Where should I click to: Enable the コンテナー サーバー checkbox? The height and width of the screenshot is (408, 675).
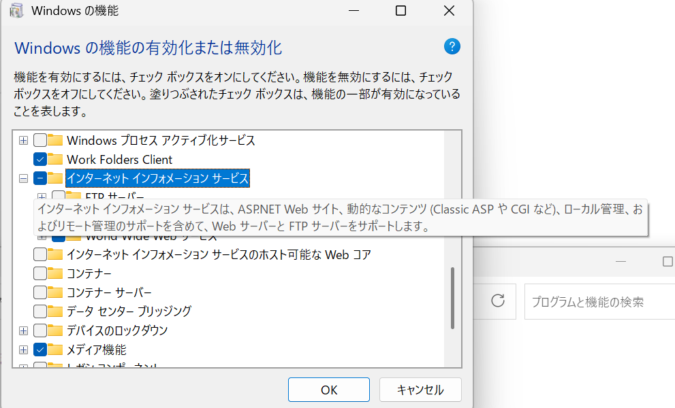pyautogui.click(x=40, y=292)
